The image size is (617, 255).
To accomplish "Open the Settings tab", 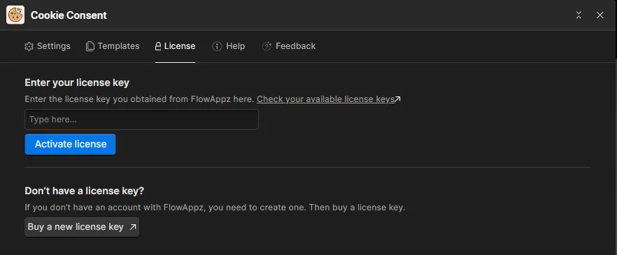I will [48, 46].
